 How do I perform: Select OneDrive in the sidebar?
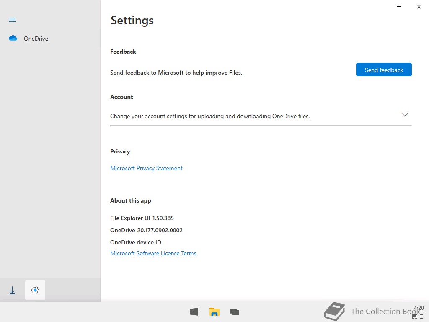click(50, 39)
